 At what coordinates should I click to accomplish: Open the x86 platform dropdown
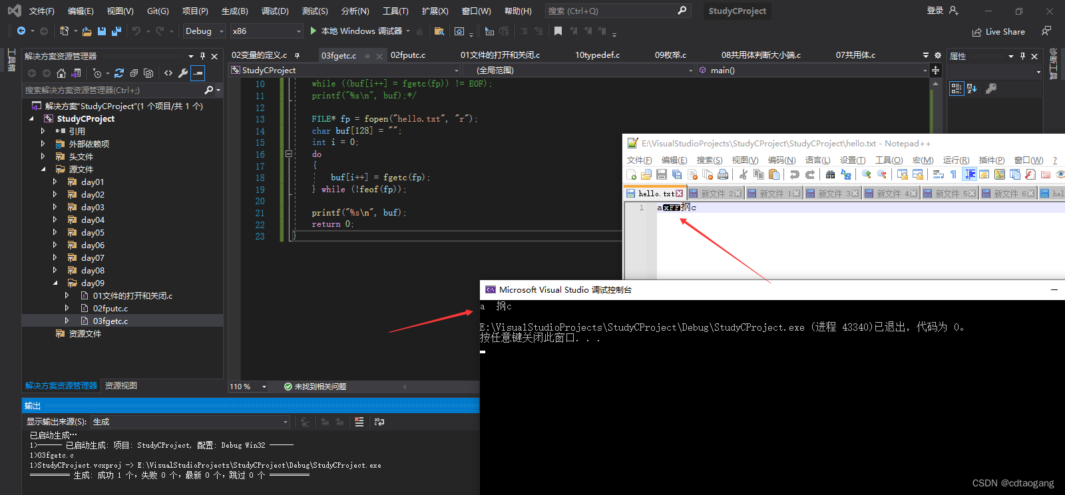[x=267, y=31]
